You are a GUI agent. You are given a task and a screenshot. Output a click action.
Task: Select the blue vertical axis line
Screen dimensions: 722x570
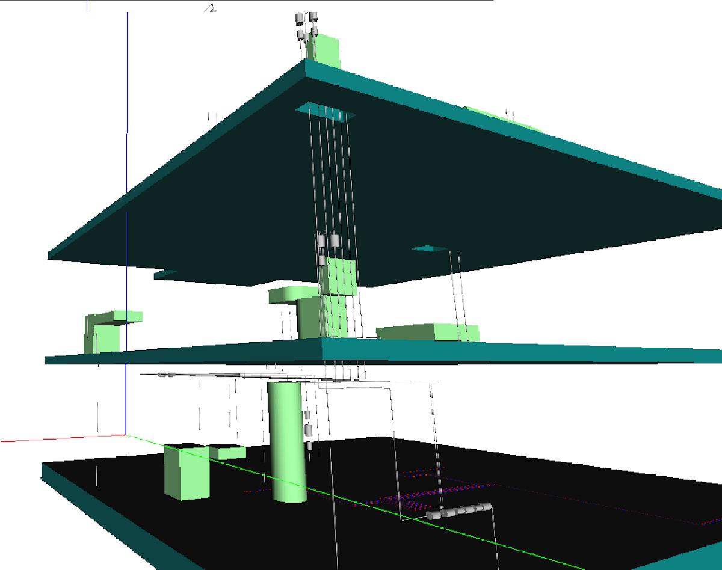pyautogui.click(x=127, y=180)
